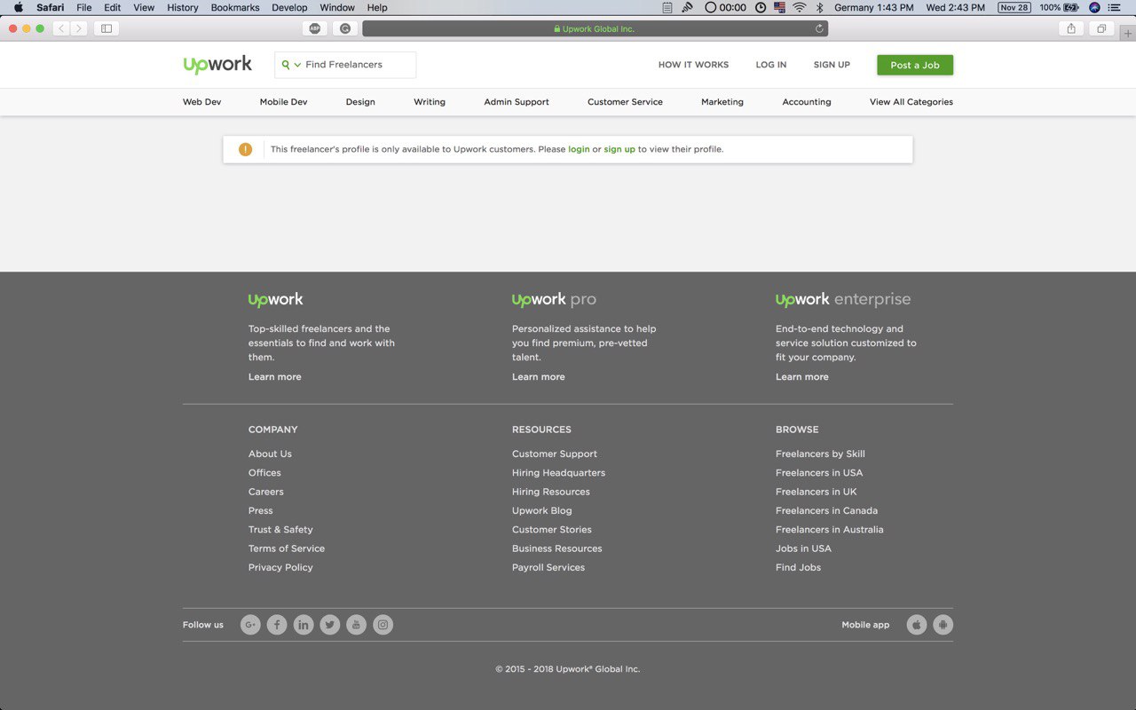Click the sign up link in the notice
The image size is (1136, 710).
(619, 149)
